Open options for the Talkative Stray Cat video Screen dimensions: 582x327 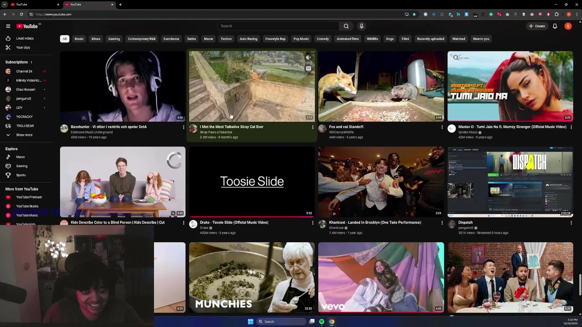[x=312, y=127]
